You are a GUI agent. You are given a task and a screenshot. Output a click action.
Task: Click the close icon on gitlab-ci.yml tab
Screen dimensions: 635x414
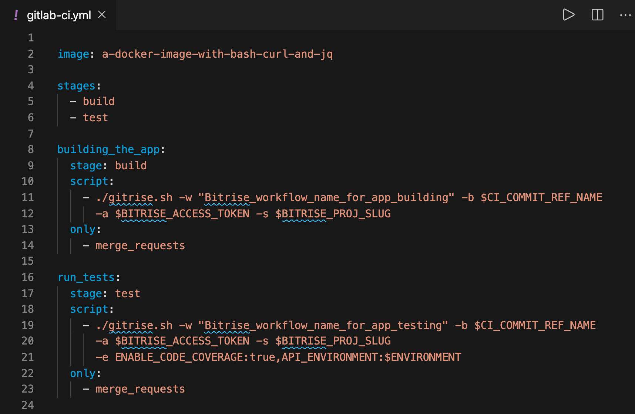point(102,15)
